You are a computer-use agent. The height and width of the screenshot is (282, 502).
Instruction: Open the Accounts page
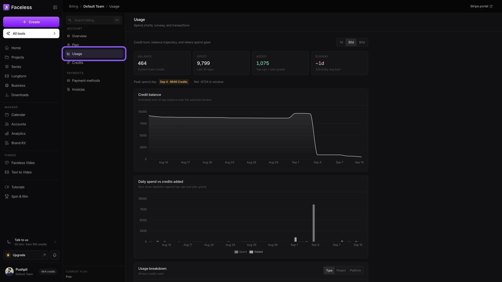(x=31, y=124)
